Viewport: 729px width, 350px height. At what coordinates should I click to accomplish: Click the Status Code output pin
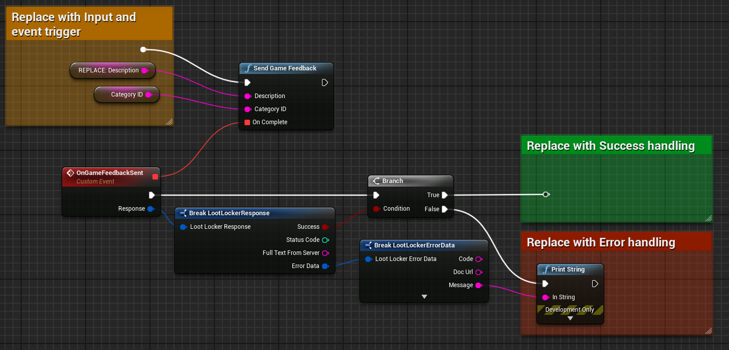click(x=325, y=240)
